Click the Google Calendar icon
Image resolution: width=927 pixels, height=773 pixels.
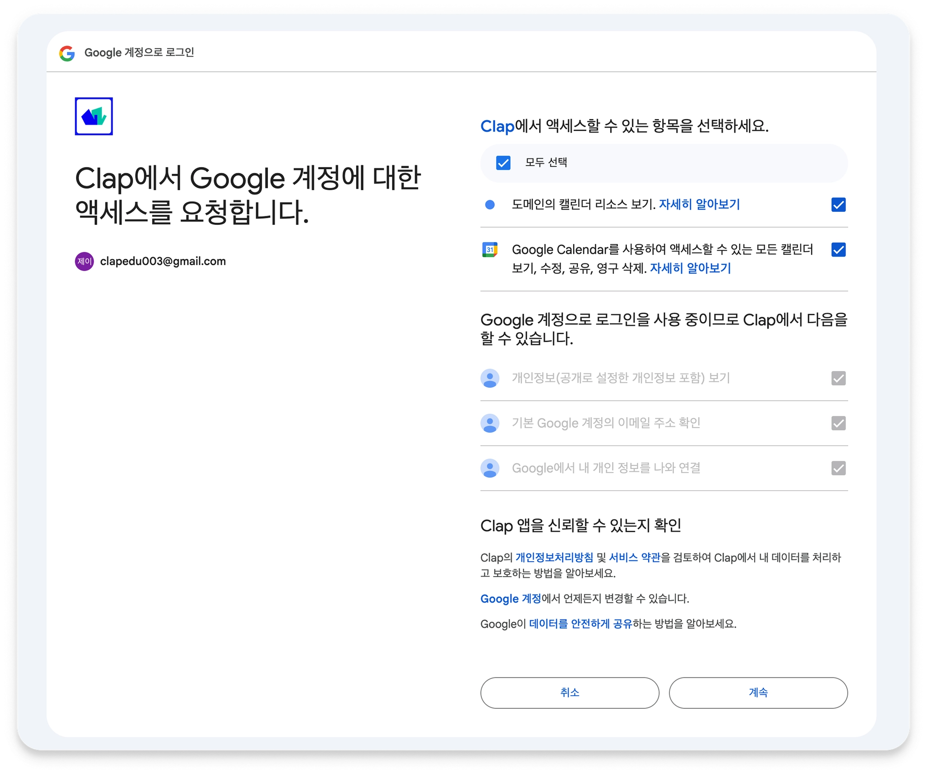(x=490, y=249)
